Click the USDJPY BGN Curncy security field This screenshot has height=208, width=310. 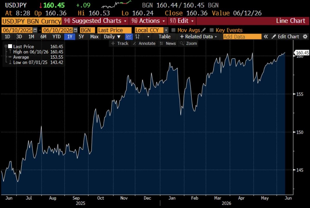(x=31, y=21)
